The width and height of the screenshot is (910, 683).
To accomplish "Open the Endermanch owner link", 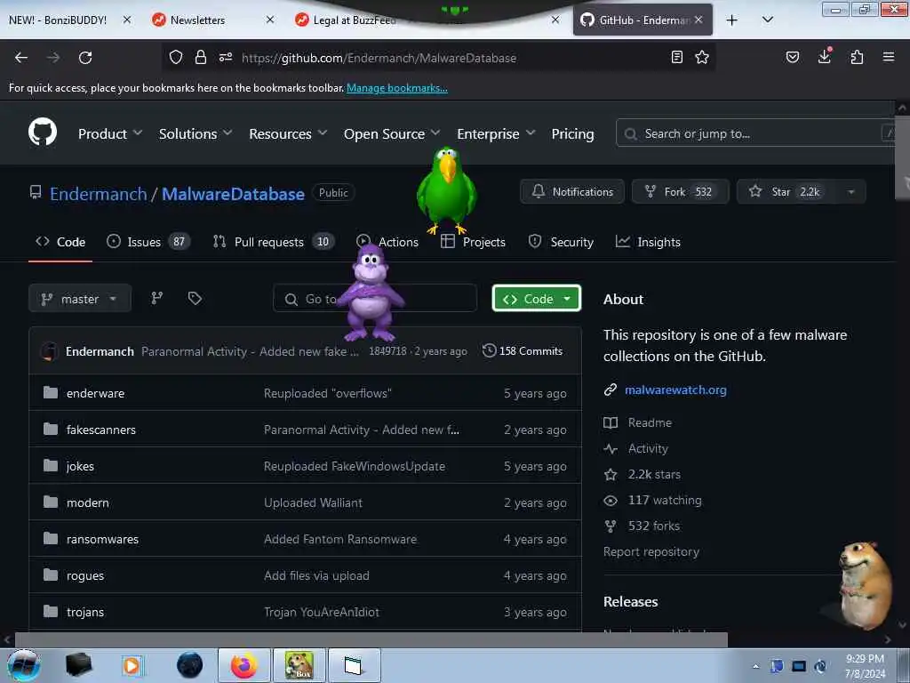I will [x=98, y=194].
